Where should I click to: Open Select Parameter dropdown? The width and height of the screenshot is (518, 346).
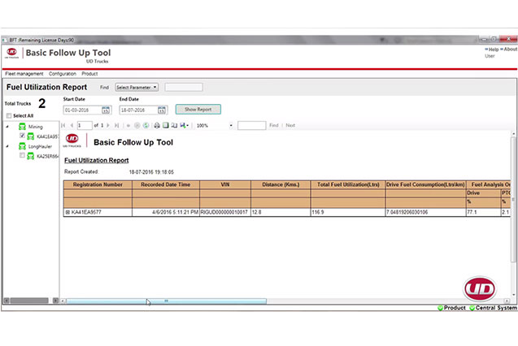click(x=137, y=88)
